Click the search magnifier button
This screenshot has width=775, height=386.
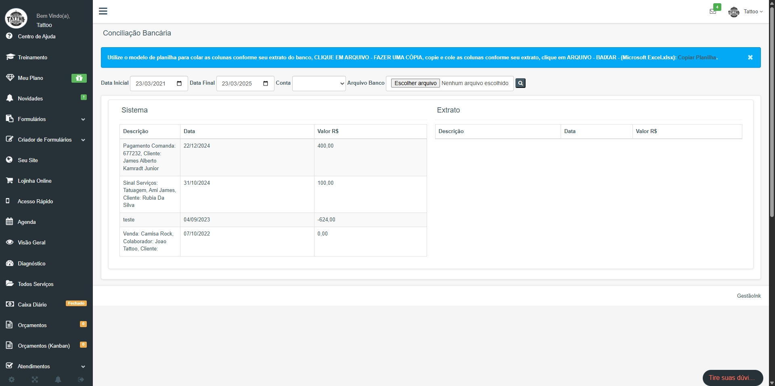click(x=520, y=83)
